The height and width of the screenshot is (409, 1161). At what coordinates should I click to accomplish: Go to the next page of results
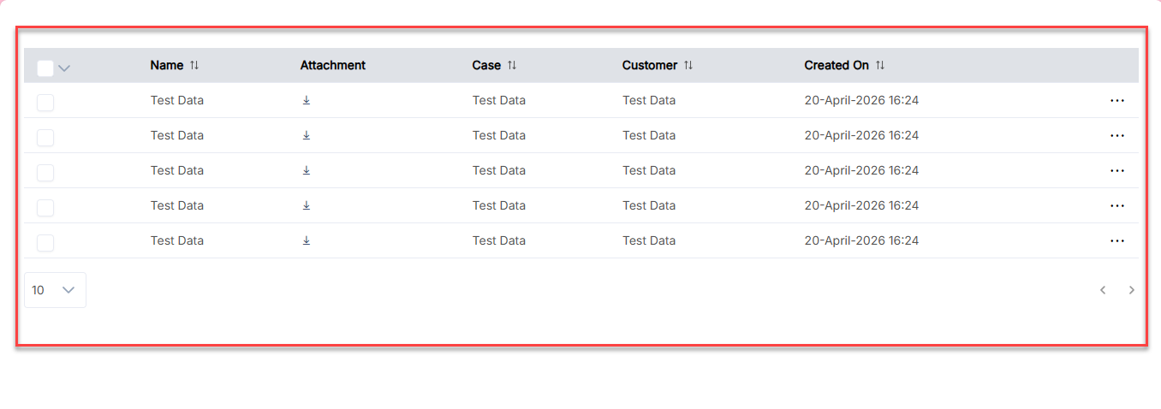pyautogui.click(x=1131, y=290)
